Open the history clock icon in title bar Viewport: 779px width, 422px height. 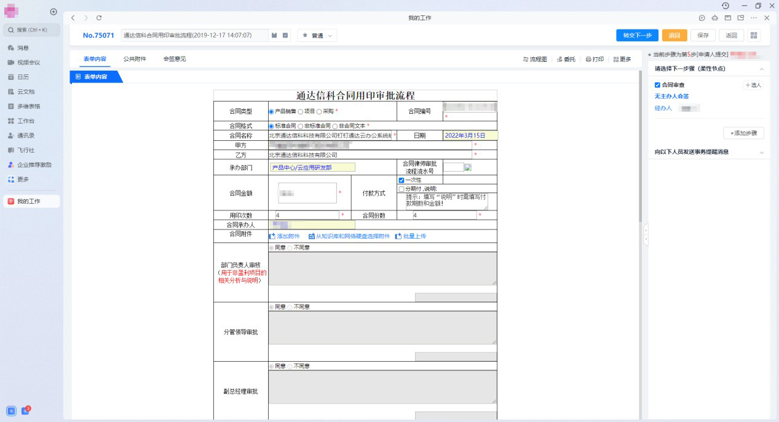(x=726, y=6)
